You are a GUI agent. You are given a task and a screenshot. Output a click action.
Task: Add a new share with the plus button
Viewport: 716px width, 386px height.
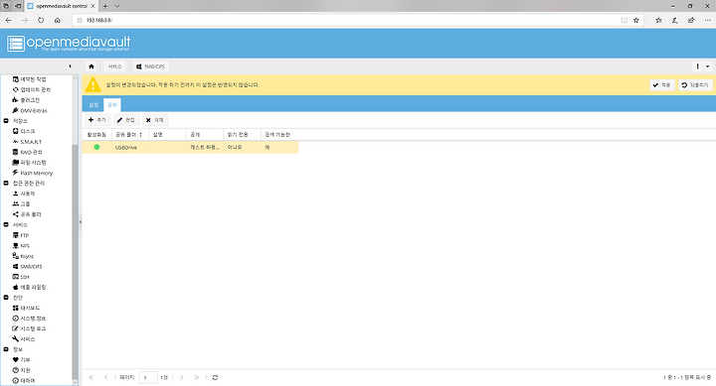tap(97, 120)
